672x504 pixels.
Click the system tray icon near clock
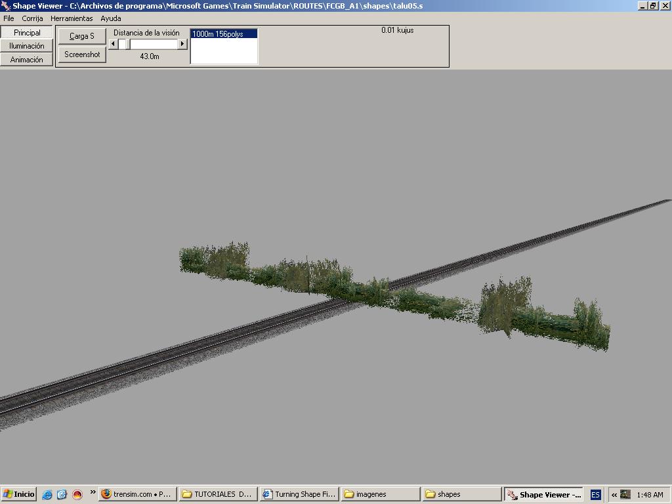click(x=625, y=494)
